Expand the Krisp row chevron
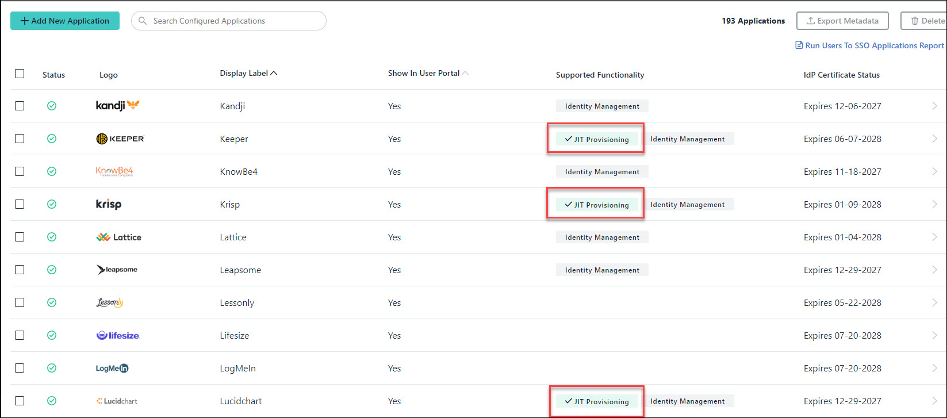 pos(935,204)
